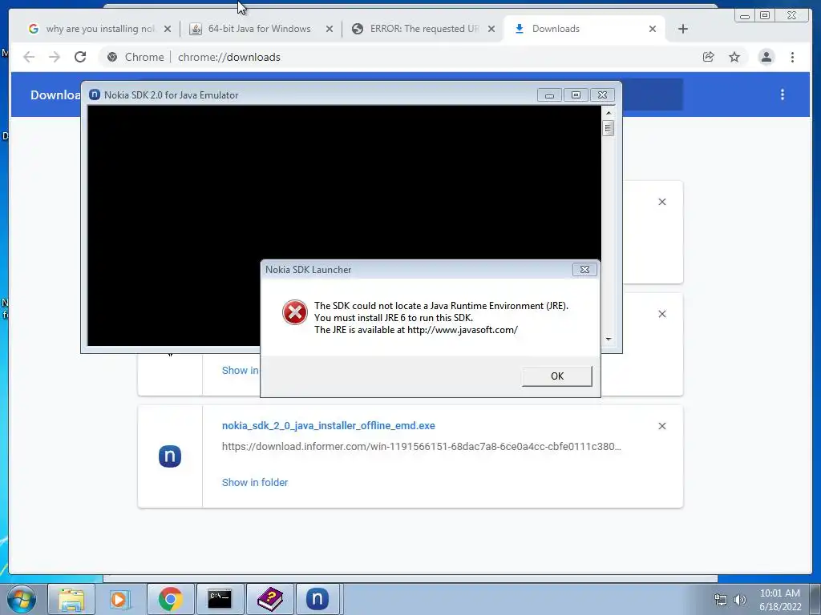Click the volume speaker tray icon

(740, 600)
